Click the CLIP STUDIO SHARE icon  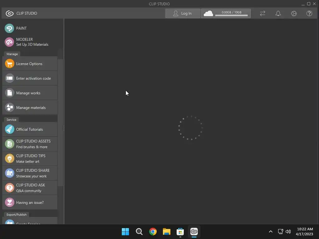click(9, 173)
